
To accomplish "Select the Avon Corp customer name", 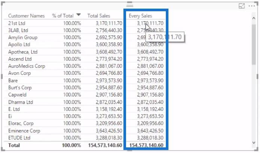I will click(x=20, y=73).
